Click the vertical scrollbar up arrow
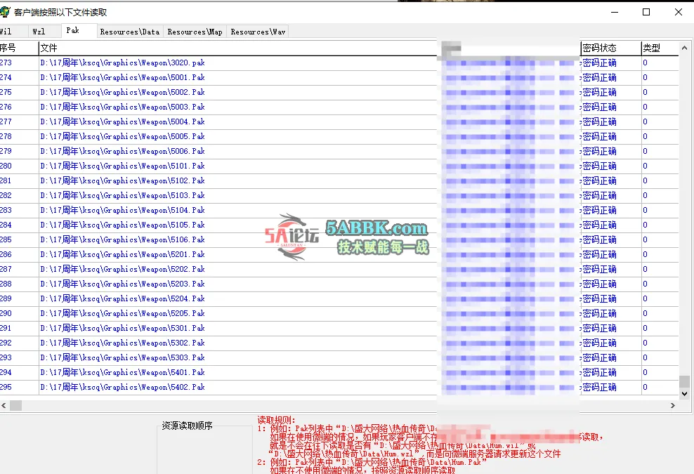The image size is (694, 474). [x=684, y=47]
